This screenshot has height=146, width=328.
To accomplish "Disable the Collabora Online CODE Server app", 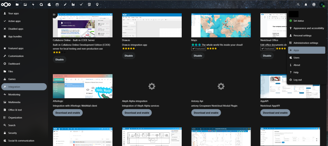I will pos(60,60).
